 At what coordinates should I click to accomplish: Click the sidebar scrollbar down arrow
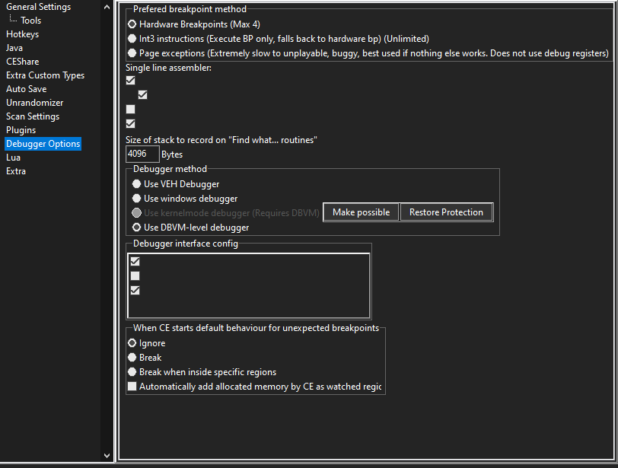click(x=106, y=455)
